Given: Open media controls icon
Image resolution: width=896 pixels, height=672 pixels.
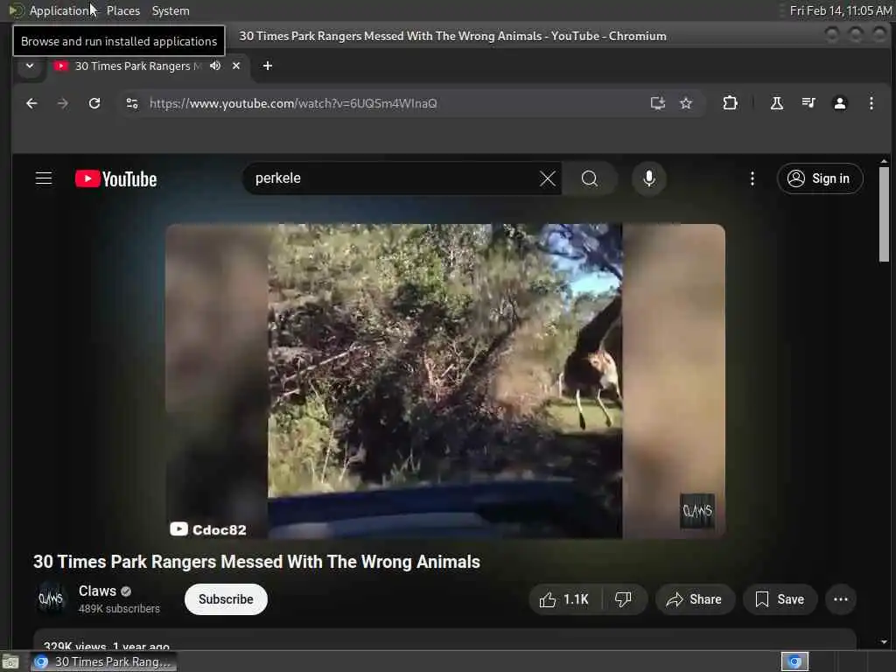Looking at the screenshot, I should click(808, 103).
